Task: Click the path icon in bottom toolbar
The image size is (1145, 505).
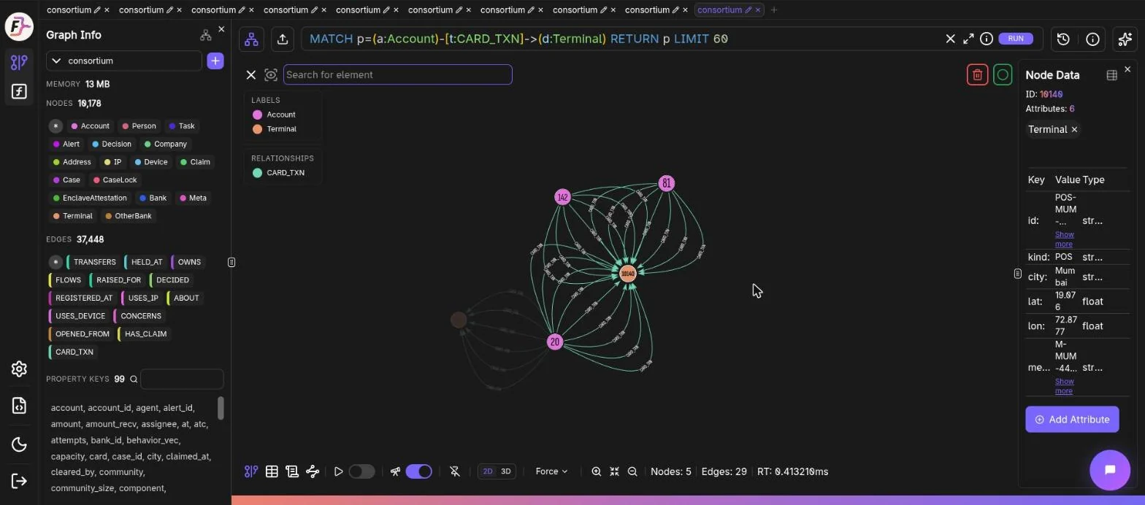Action: tap(313, 471)
